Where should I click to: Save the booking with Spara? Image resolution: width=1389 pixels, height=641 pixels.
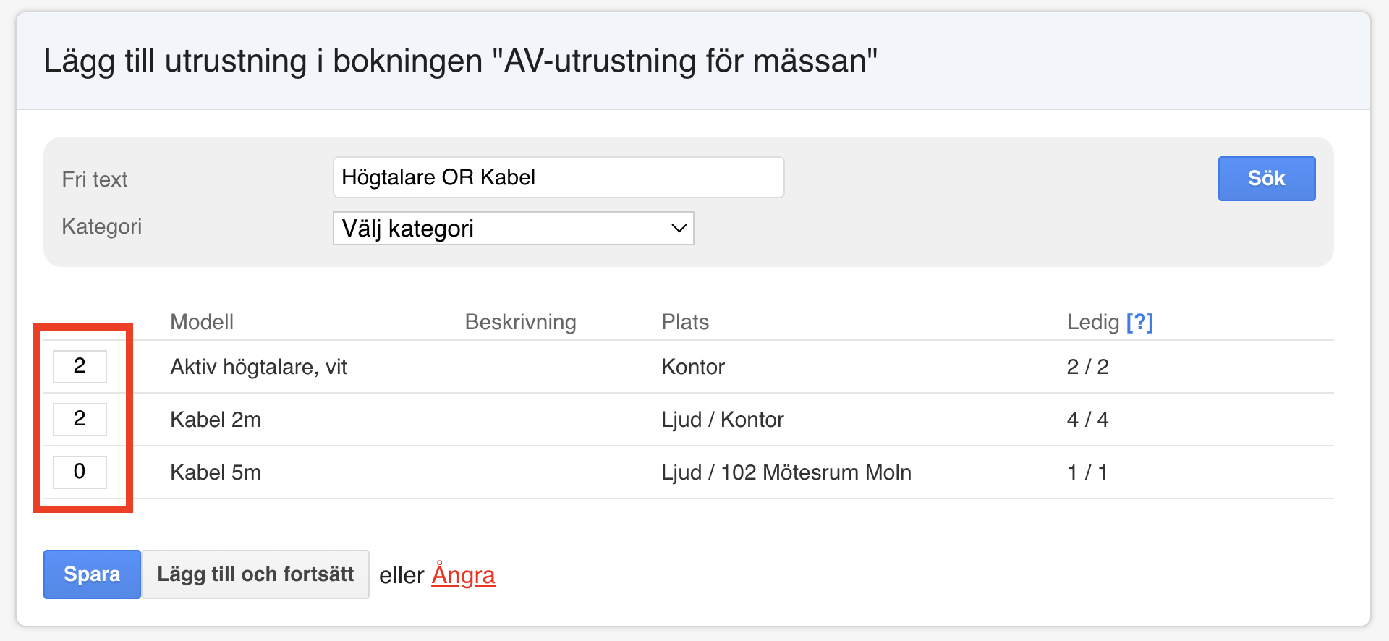coord(92,574)
